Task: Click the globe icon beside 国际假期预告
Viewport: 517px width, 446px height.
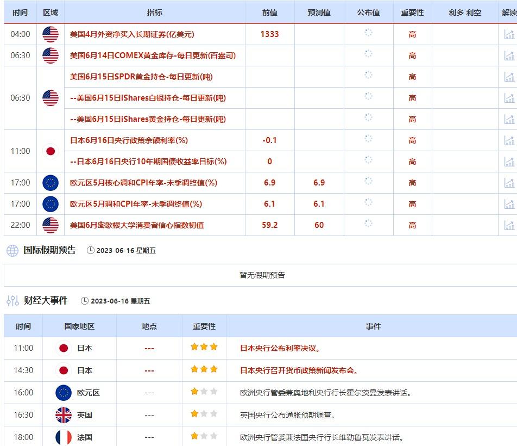Action: coord(11,249)
